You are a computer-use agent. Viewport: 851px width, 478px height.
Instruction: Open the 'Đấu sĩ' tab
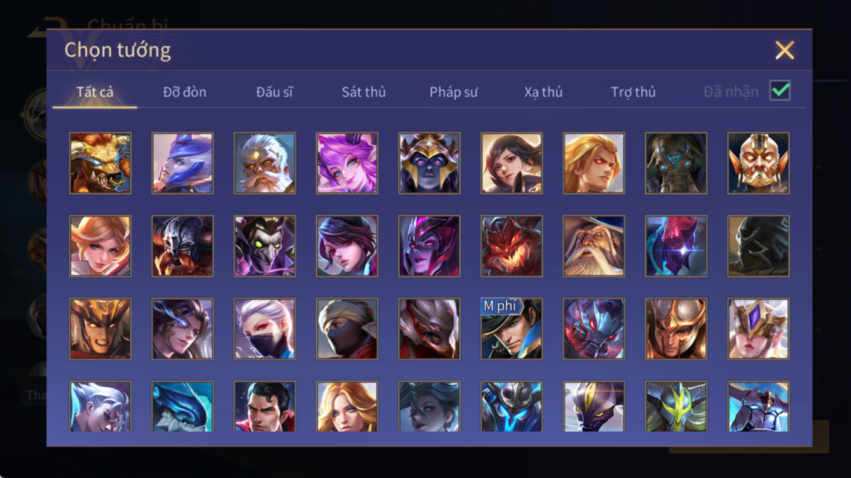[274, 92]
